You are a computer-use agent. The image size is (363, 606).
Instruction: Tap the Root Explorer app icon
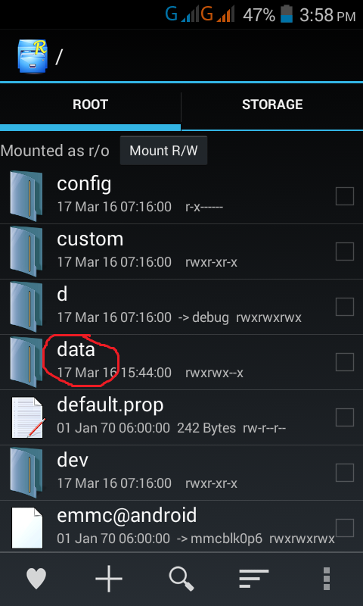(x=33, y=56)
